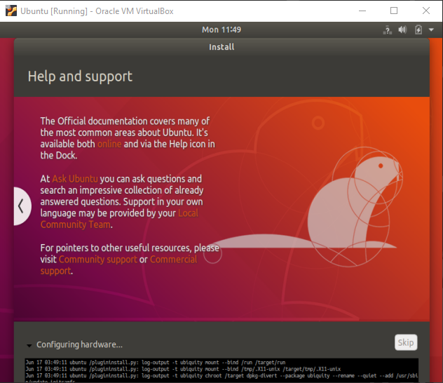Image resolution: width=443 pixels, height=383 pixels.
Task: Click the Mon 11:49 clock
Action: coord(221,29)
